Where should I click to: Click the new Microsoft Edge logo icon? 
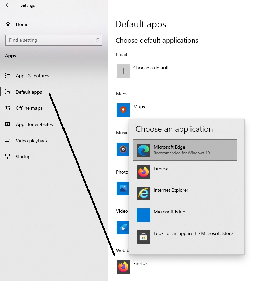click(144, 150)
